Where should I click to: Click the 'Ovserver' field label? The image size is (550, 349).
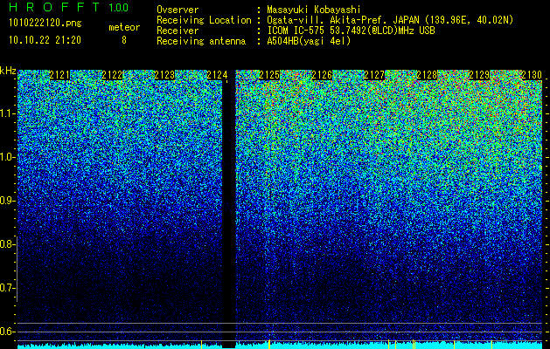point(178,10)
